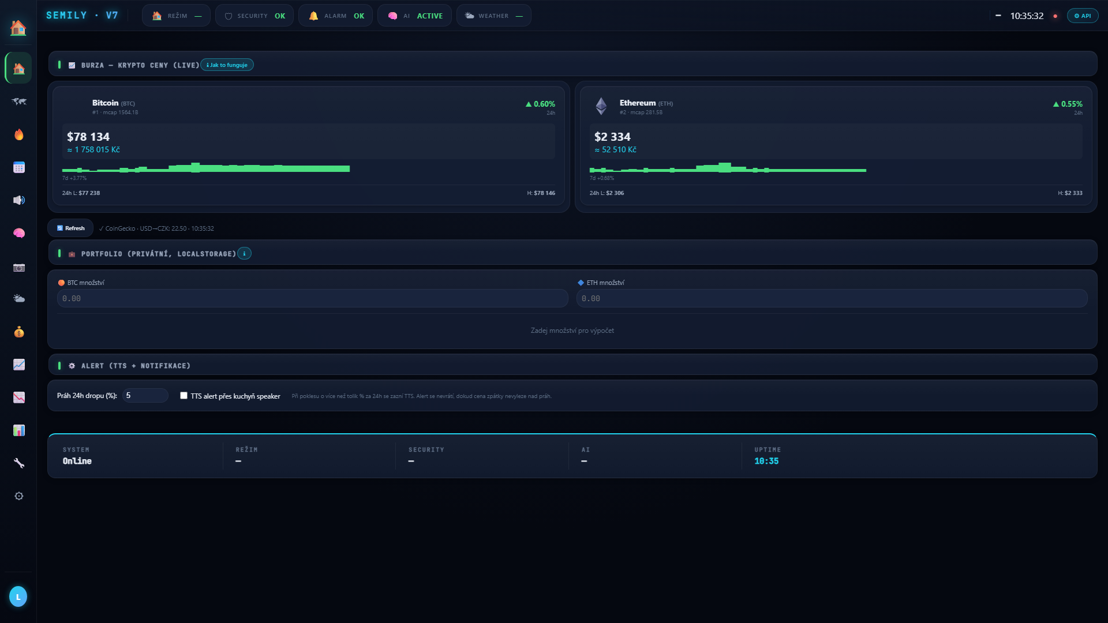This screenshot has height=623, width=1108.
Task: Click the '≈ 1 758 015 Kč' value
Action: click(93, 150)
